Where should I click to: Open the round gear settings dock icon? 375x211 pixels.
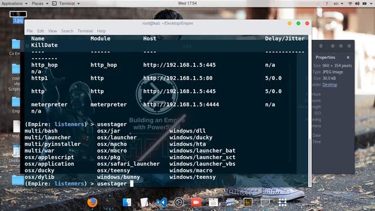pyautogui.click(x=179, y=202)
